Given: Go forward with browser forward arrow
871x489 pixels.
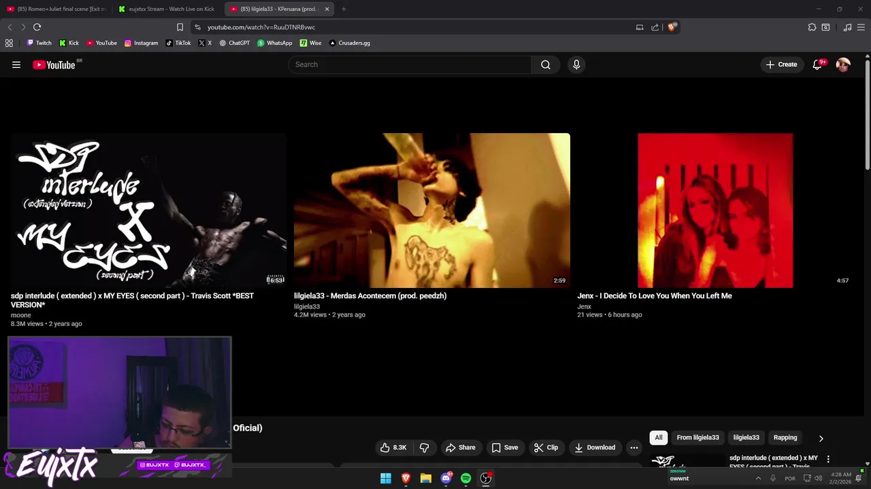Looking at the screenshot, I should click(23, 27).
